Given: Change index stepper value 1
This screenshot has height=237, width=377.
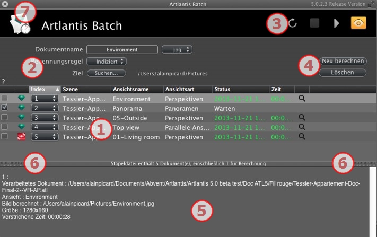Looking at the screenshot, I should (45, 99).
